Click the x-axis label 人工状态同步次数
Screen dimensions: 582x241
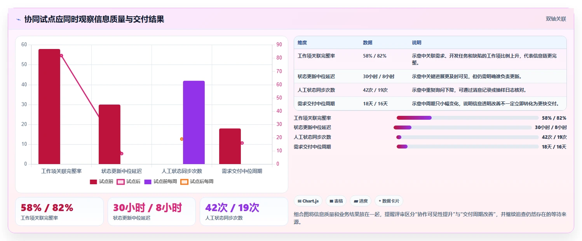point(182,171)
